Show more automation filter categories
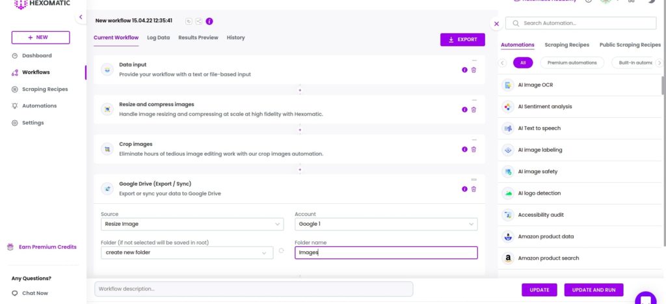 (x=659, y=63)
